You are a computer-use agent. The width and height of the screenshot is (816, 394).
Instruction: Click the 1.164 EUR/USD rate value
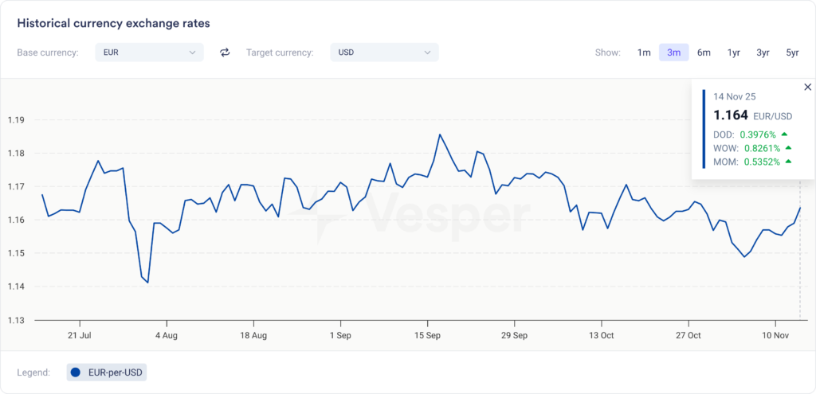pyautogui.click(x=731, y=115)
